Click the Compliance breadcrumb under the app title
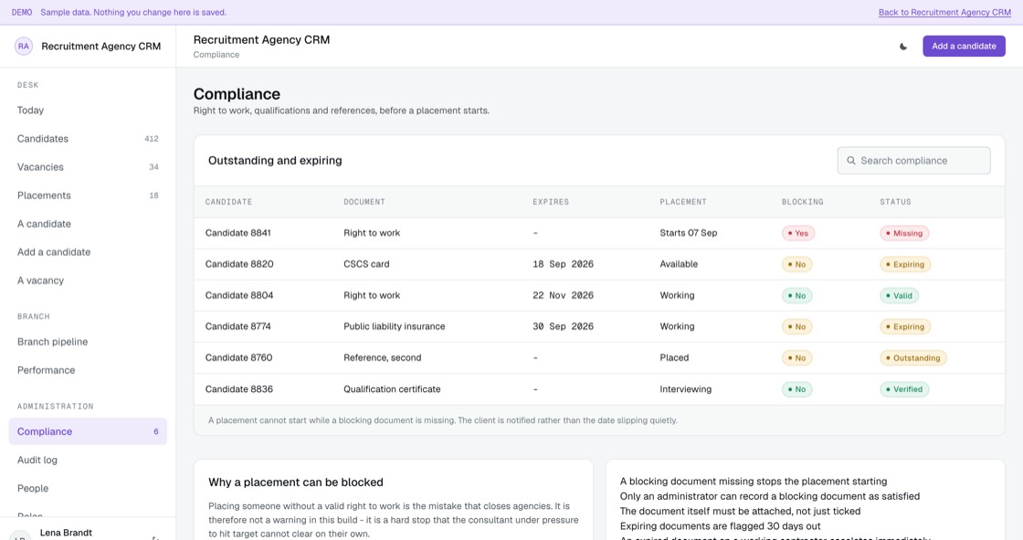The width and height of the screenshot is (1023, 540). [x=216, y=55]
